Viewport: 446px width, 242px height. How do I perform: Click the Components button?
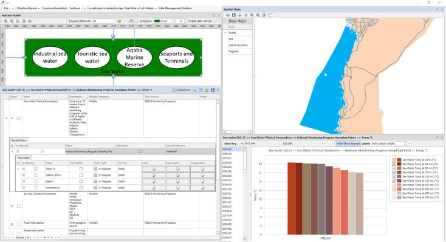(181, 90)
